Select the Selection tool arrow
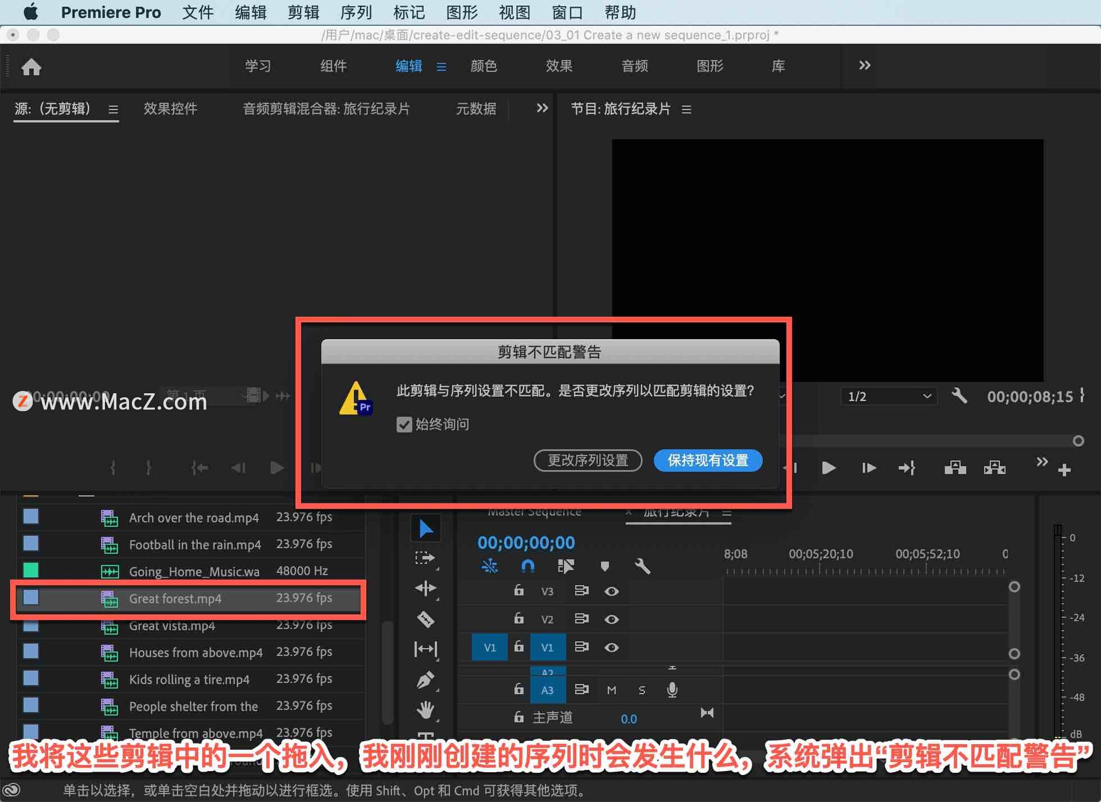The height and width of the screenshot is (802, 1101). [425, 528]
